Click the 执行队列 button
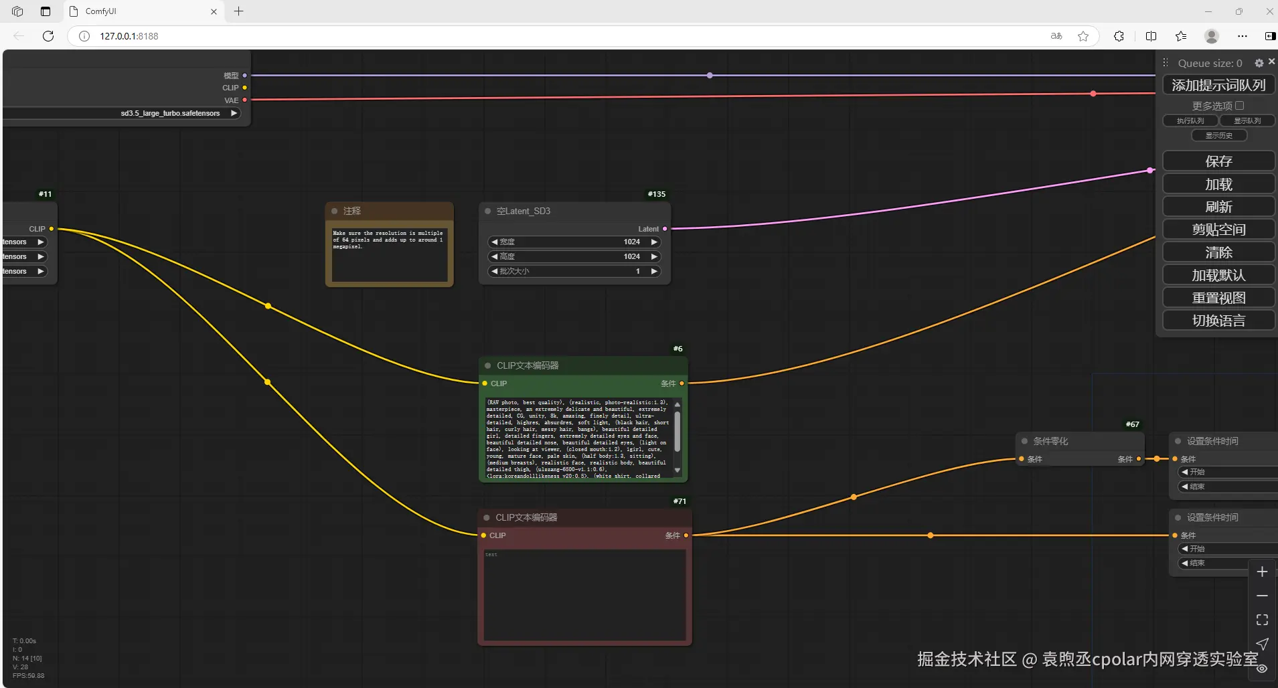The height and width of the screenshot is (688, 1278). coord(1190,121)
